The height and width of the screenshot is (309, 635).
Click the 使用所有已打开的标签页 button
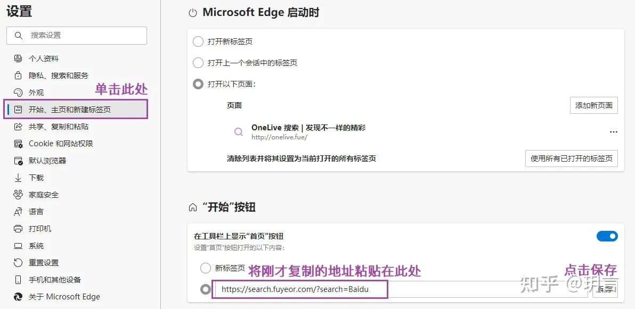(572, 158)
